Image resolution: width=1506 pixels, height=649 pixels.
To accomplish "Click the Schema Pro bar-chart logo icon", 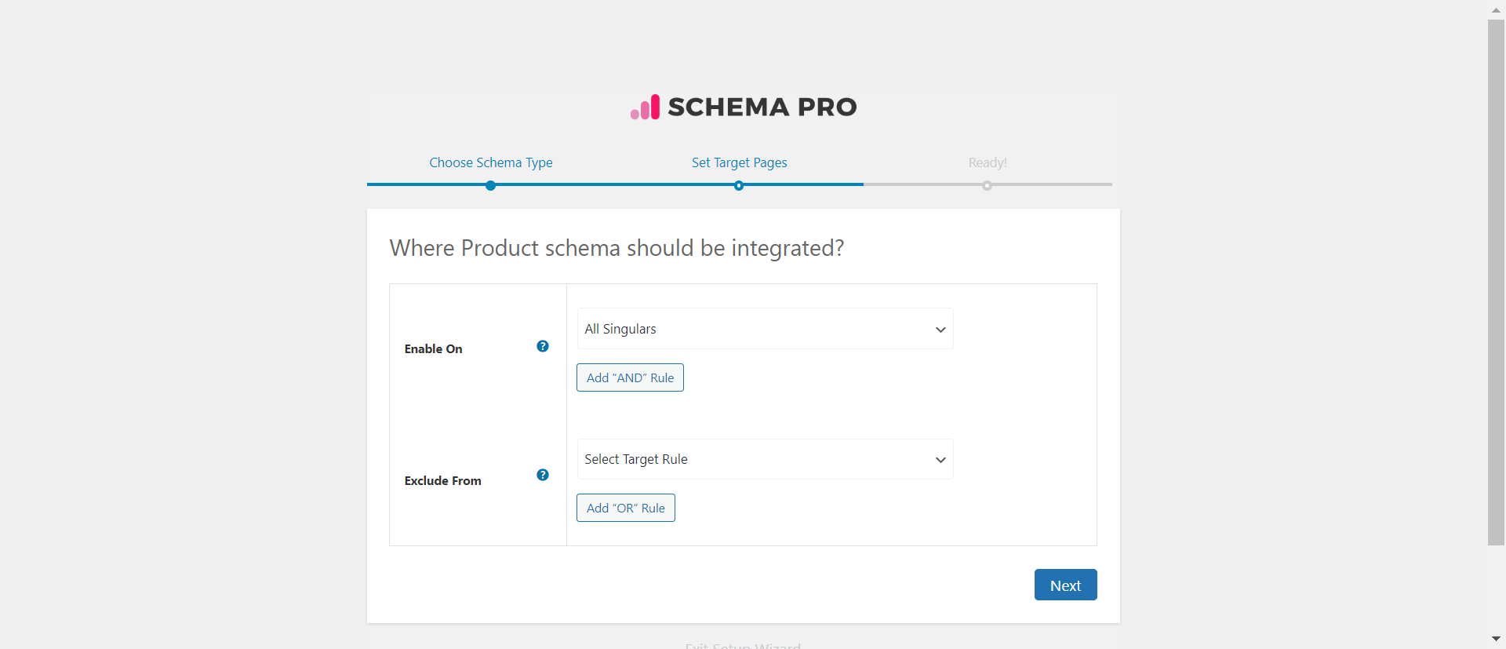I will click(x=646, y=108).
